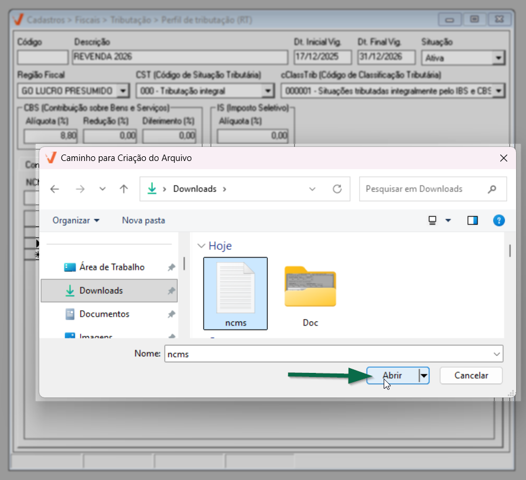Click the CBS Diferimento field
This screenshot has width=526, height=480.
(169, 136)
